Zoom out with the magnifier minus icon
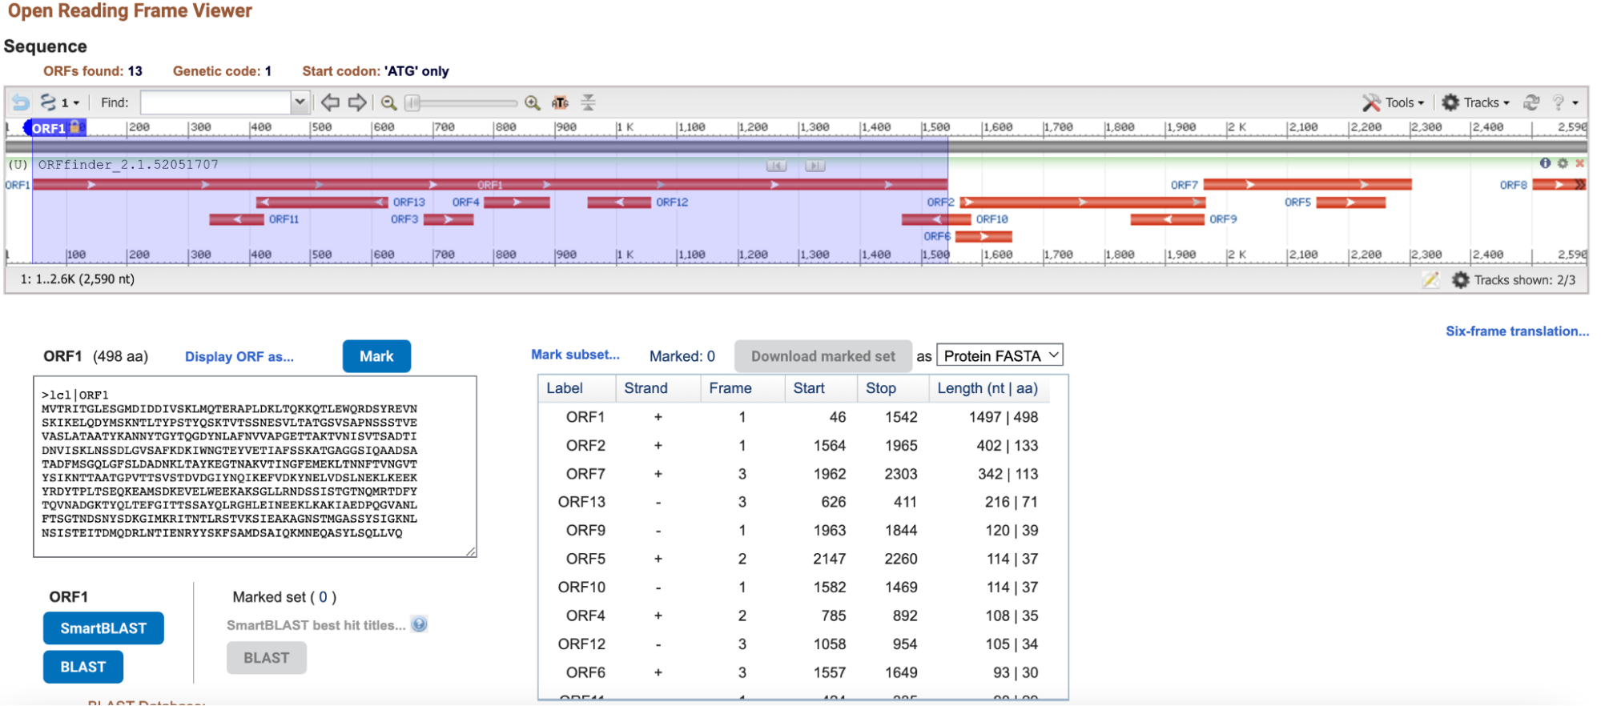Image resolution: width=1601 pixels, height=706 pixels. (389, 102)
